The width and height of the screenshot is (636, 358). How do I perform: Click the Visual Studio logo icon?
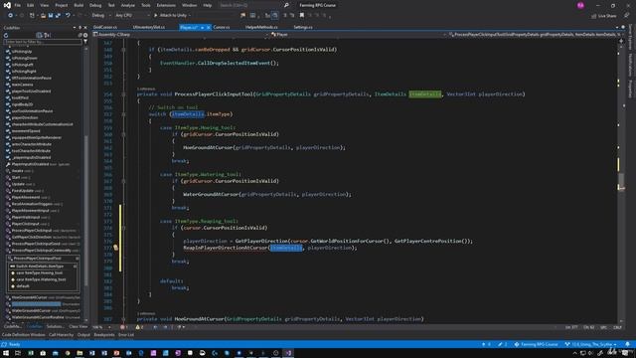(x=7, y=5)
